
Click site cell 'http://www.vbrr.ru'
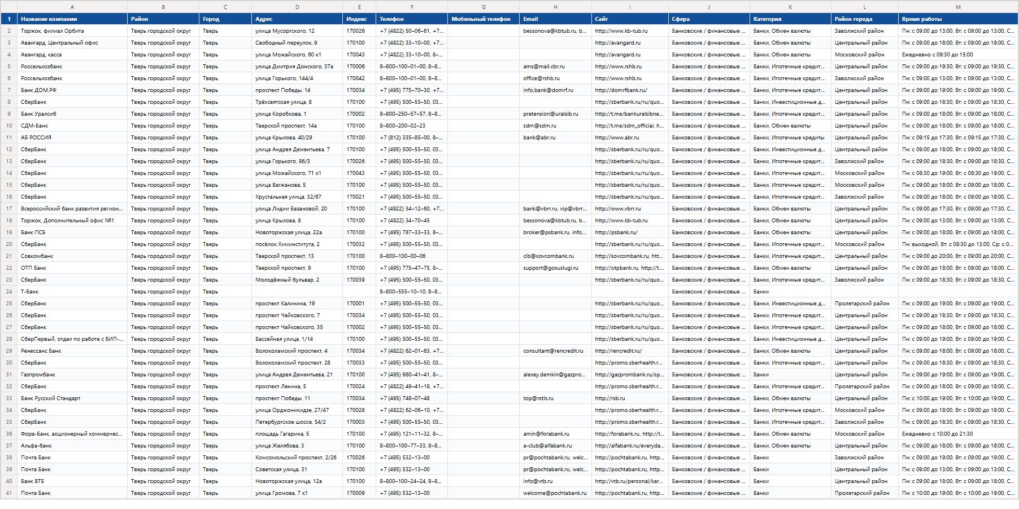(630, 209)
